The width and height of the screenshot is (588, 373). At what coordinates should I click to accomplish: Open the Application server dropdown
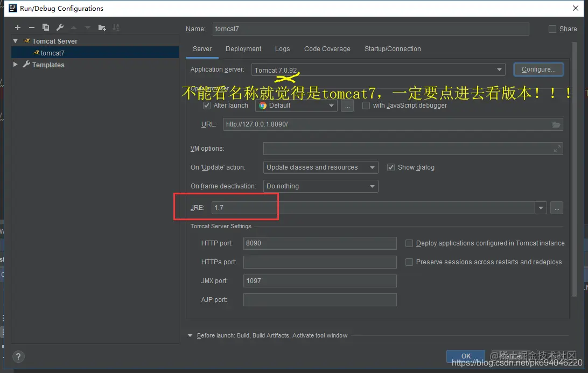(379, 70)
